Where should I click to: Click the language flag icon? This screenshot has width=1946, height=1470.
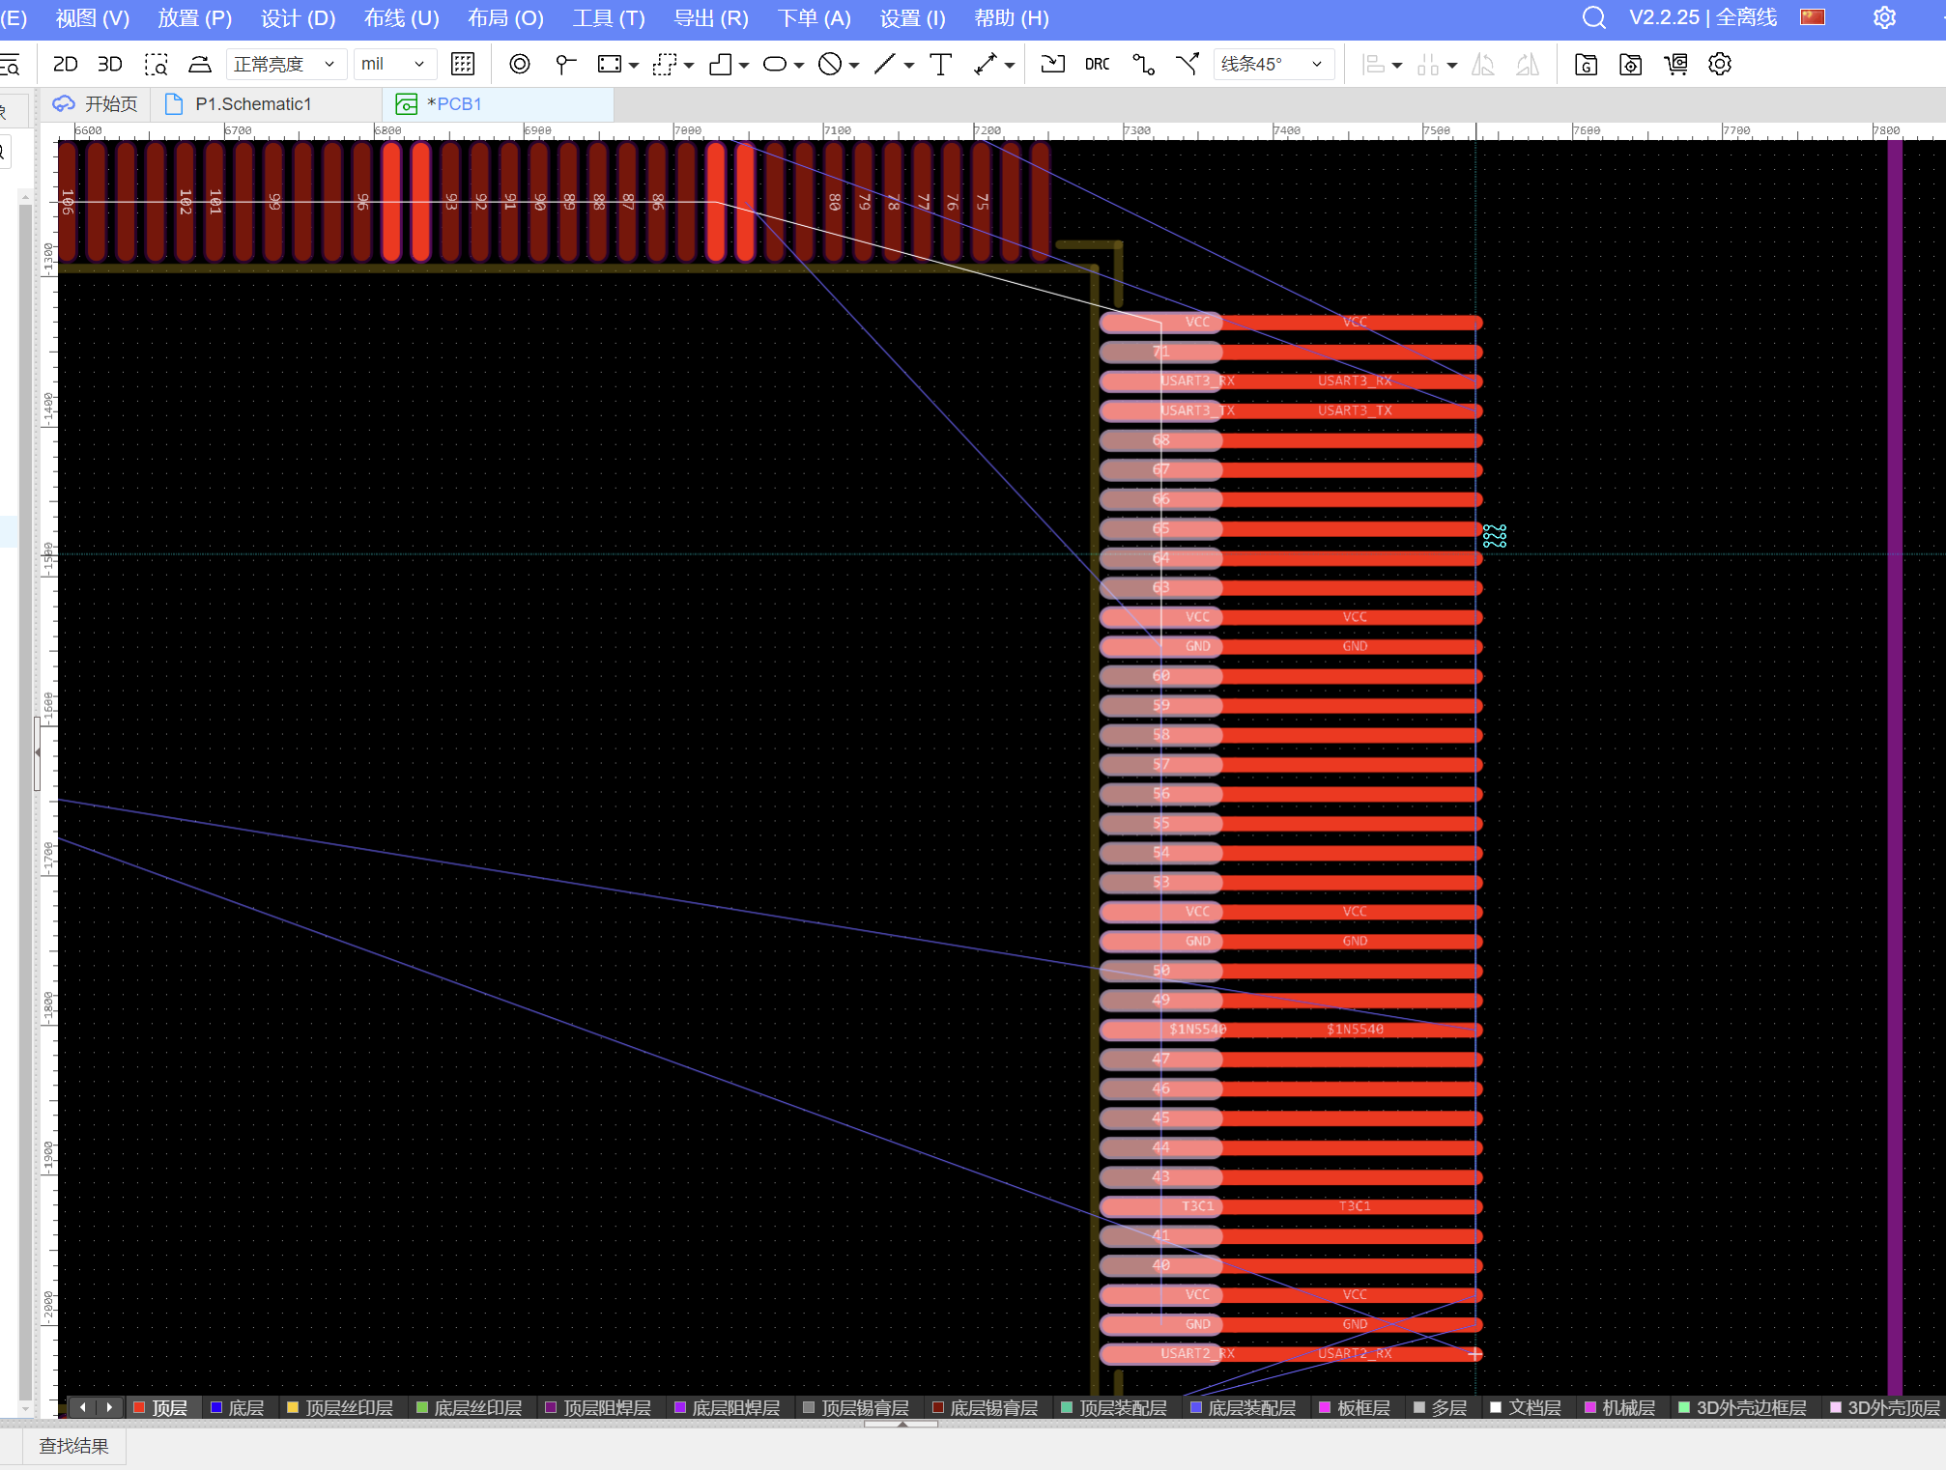[1813, 17]
